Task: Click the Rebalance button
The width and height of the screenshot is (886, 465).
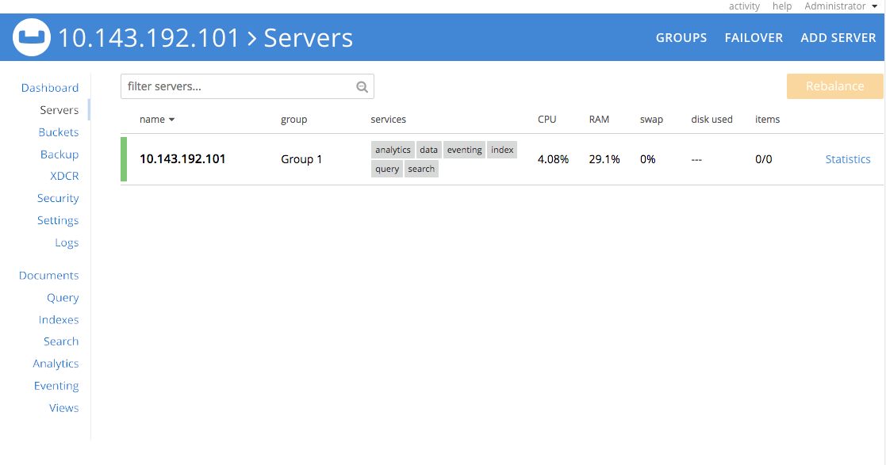Action: pyautogui.click(x=834, y=86)
